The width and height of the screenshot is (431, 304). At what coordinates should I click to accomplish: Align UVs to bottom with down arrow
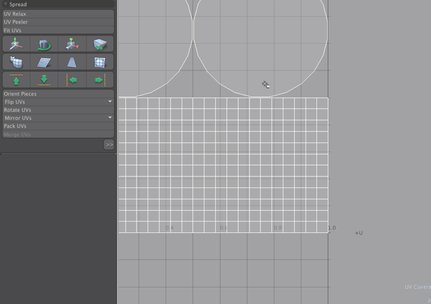pyautogui.click(x=44, y=80)
